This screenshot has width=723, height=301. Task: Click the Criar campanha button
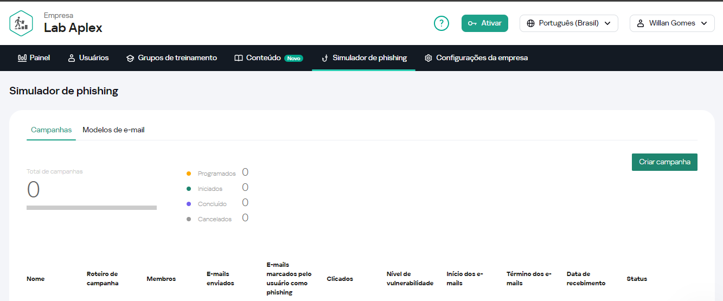click(x=664, y=162)
